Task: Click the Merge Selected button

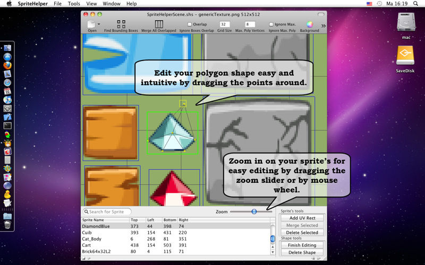Action: (302, 225)
